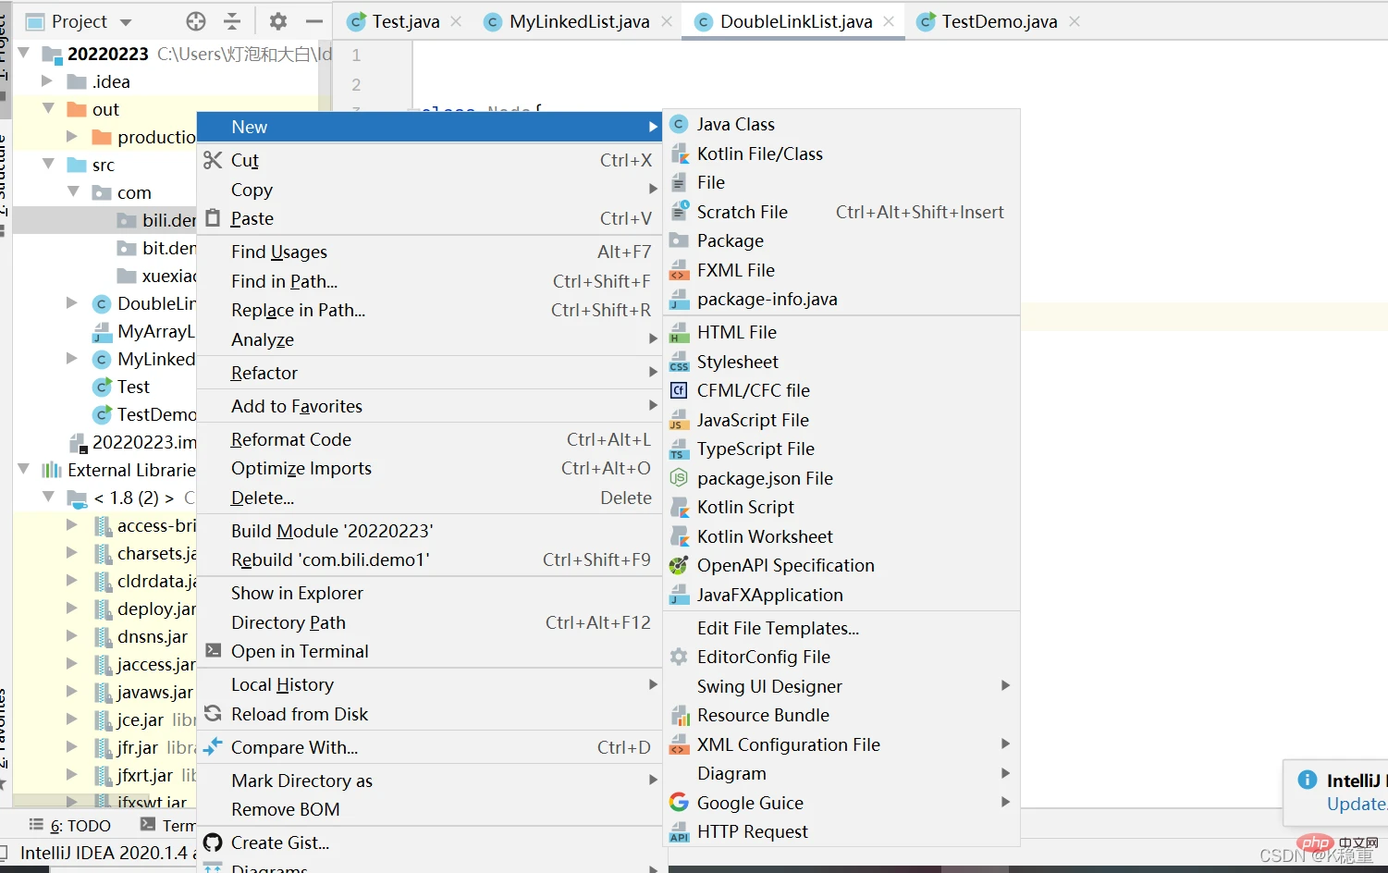Click the Update link in notification
The width and height of the screenshot is (1388, 873).
[x=1355, y=804]
